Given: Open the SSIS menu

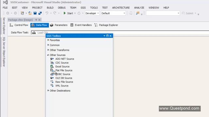Looking at the screenshot, I should [83, 8].
